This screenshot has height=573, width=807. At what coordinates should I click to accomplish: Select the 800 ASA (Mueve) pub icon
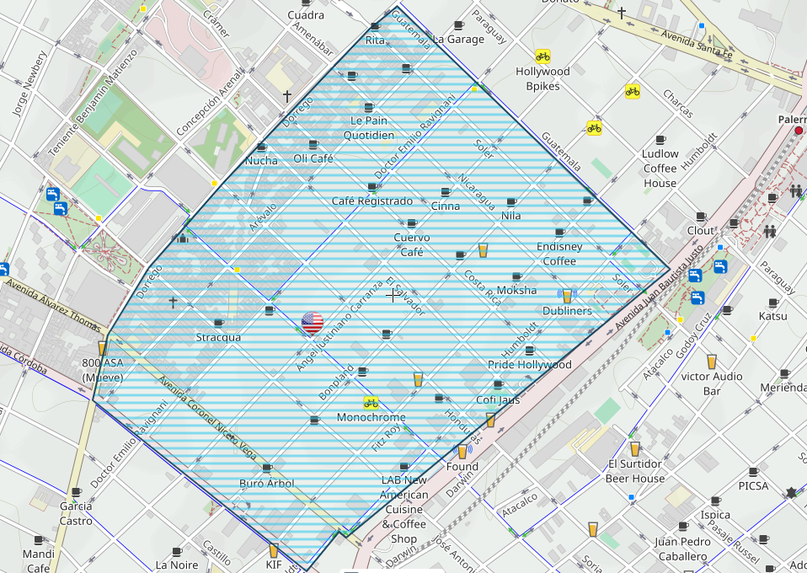tap(102, 349)
